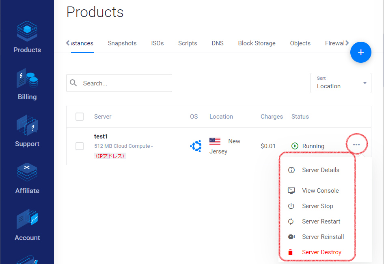The width and height of the screenshot is (384, 264).
Task: Click the Location column header
Action: pos(221,117)
